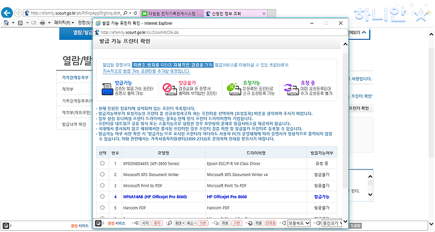Click the speaker volume icon beside the 중간크기 dropdown

(318, 223)
